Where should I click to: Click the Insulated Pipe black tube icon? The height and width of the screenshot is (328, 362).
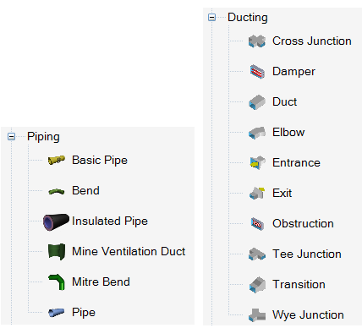pyautogui.click(x=56, y=221)
